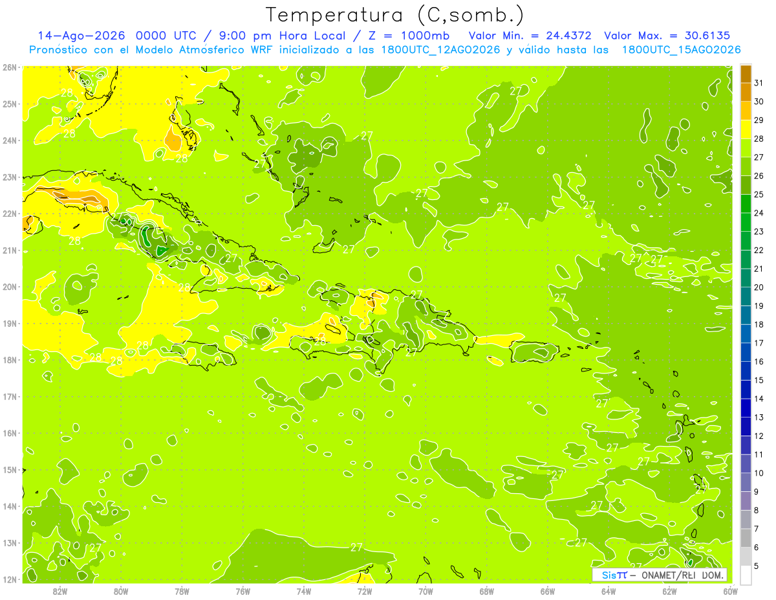
Task: Select the 'Z = 1000mb' level text
Action: (x=410, y=36)
